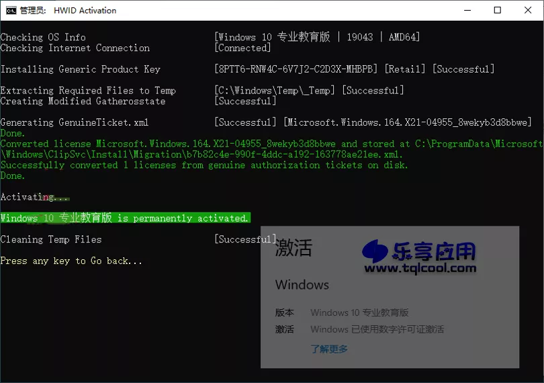Viewport: 544px width, 383px height.
Task: Click 'Press any key to Go back...' prompt
Action: (71, 261)
